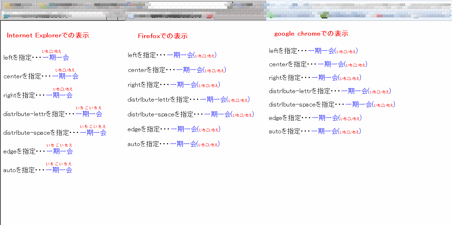Pick blue '一期一会' in google chrome left row

(x=321, y=51)
